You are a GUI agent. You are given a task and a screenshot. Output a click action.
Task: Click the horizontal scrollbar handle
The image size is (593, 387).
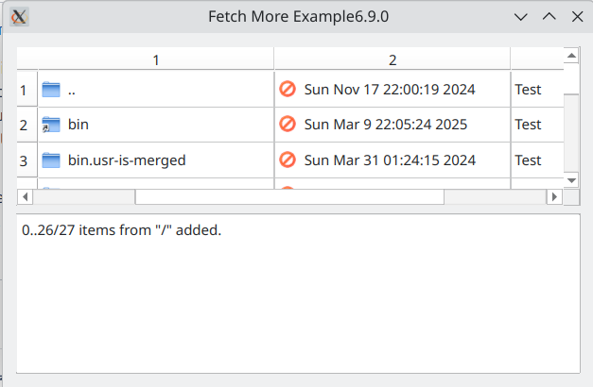coord(289,197)
